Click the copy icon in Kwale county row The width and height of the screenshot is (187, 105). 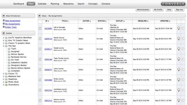coord(183,49)
